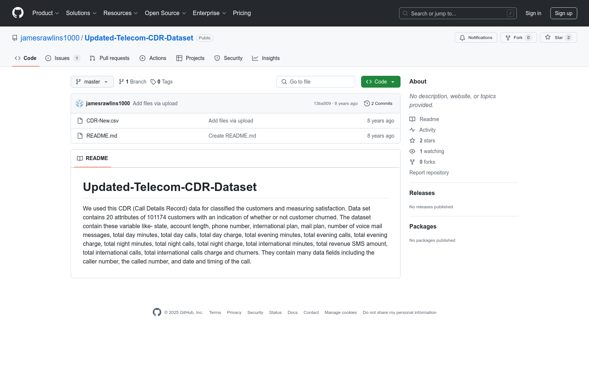Click the book icon next to Readme
Screen dimensions: 589x368
(412, 119)
